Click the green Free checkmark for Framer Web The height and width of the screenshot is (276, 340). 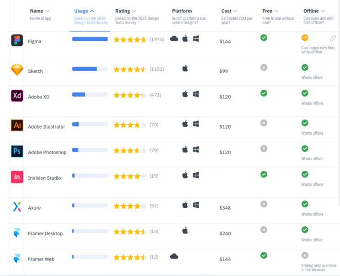(x=264, y=255)
